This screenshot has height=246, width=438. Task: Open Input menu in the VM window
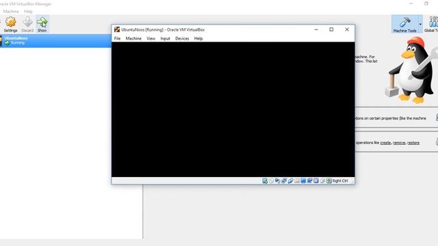(165, 38)
